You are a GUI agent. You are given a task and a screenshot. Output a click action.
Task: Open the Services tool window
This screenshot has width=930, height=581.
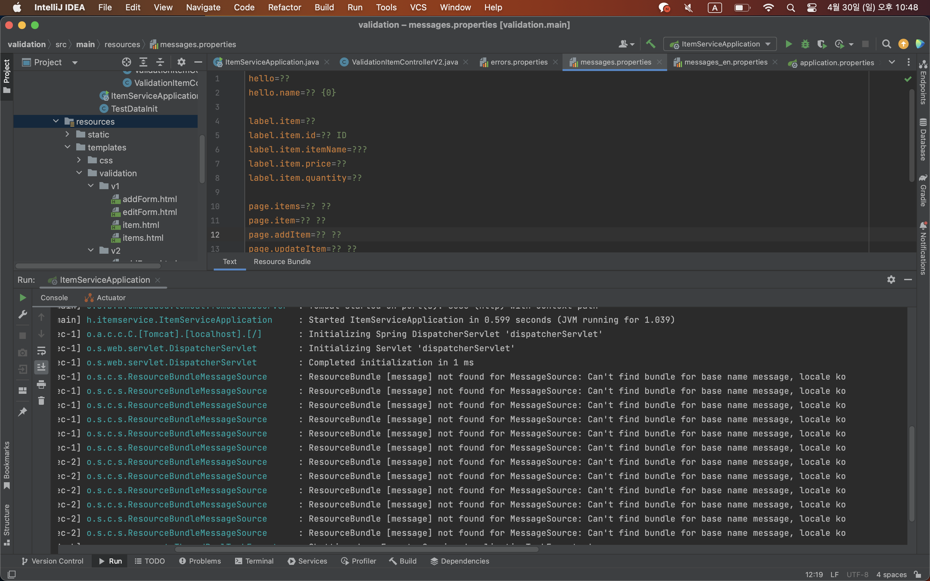[x=307, y=561]
